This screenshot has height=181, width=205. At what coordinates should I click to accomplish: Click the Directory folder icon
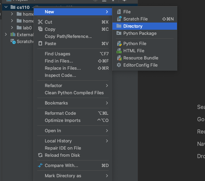click(119, 26)
